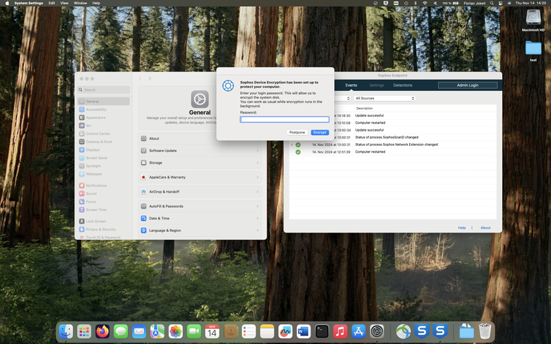Click Postpone in the encryption dialog
This screenshot has height=344, width=551.
click(297, 132)
